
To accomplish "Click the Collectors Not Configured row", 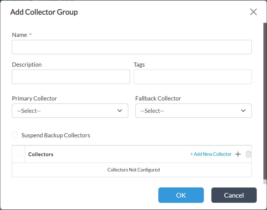I will click(133, 170).
